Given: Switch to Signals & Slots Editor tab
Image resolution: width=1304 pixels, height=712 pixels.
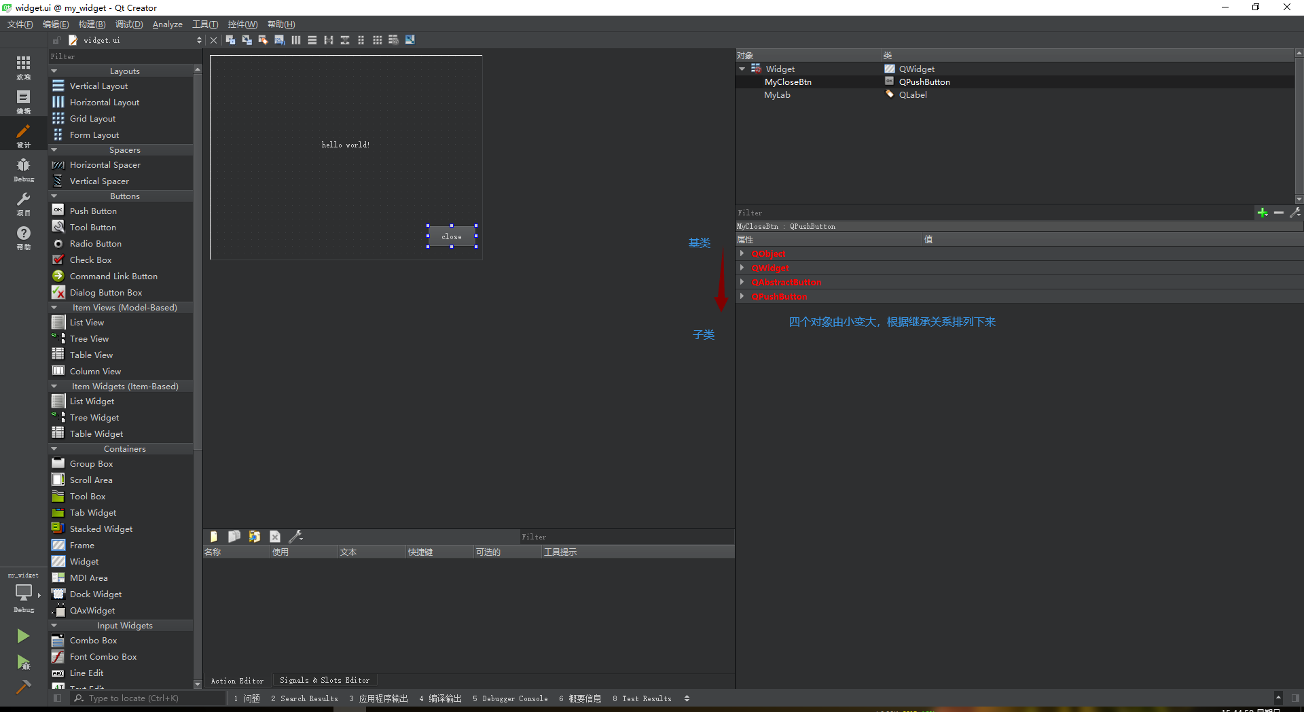Looking at the screenshot, I should [x=325, y=680].
